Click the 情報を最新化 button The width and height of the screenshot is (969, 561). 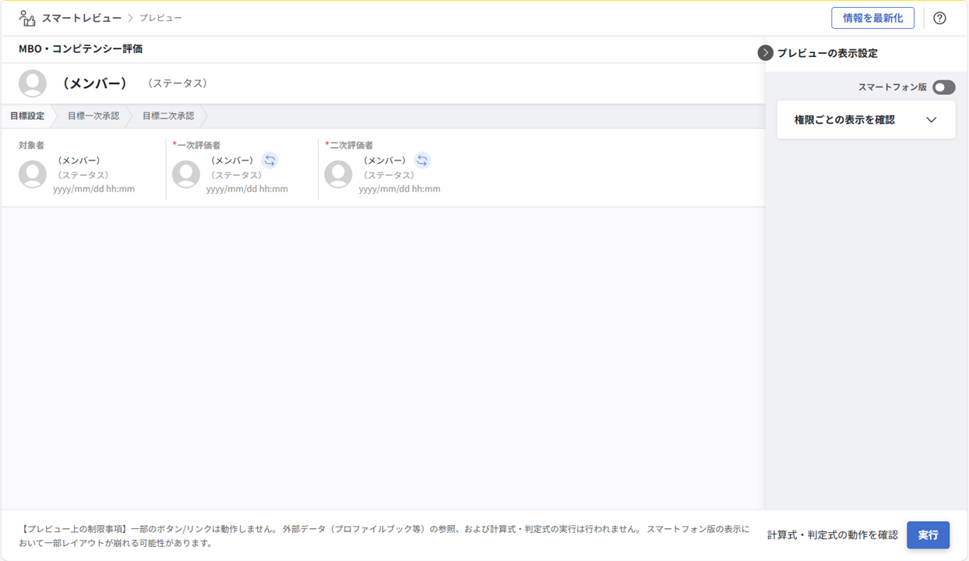click(873, 17)
